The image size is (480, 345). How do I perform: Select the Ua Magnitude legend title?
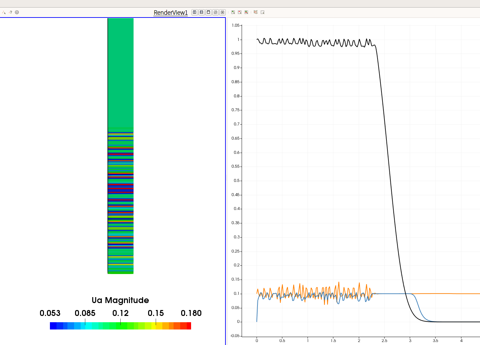[120, 300]
